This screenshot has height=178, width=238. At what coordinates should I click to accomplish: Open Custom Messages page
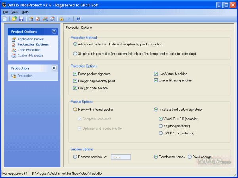click(31, 55)
